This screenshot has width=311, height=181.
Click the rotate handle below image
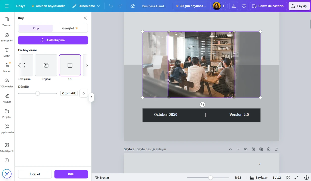(x=202, y=104)
